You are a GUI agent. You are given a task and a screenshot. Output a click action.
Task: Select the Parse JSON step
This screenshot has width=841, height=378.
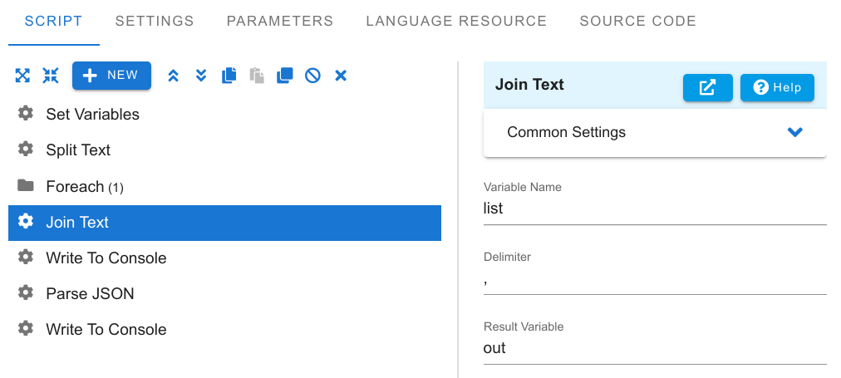pyautogui.click(x=224, y=293)
